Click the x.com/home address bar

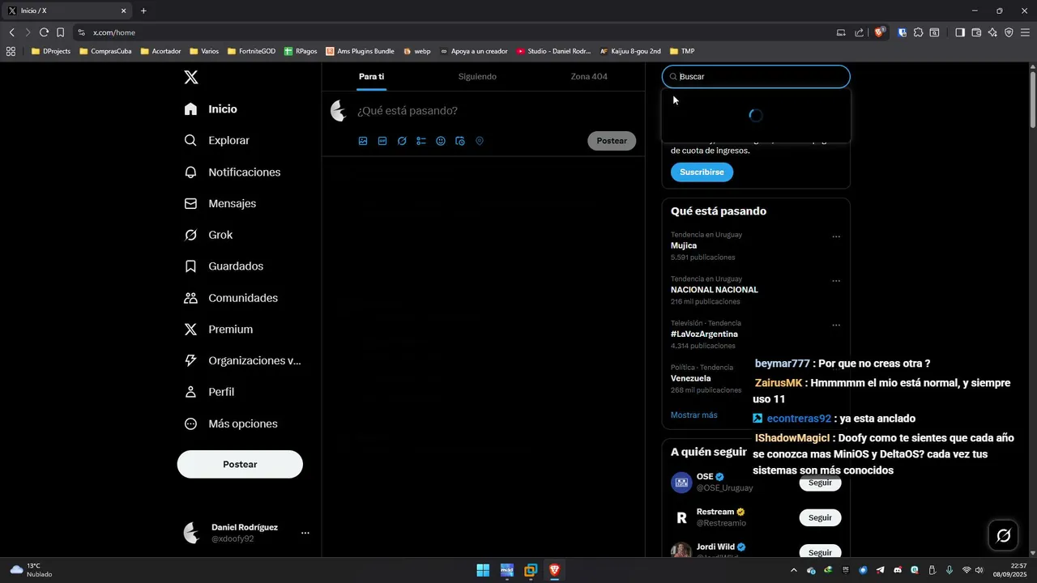pyautogui.click(x=454, y=32)
